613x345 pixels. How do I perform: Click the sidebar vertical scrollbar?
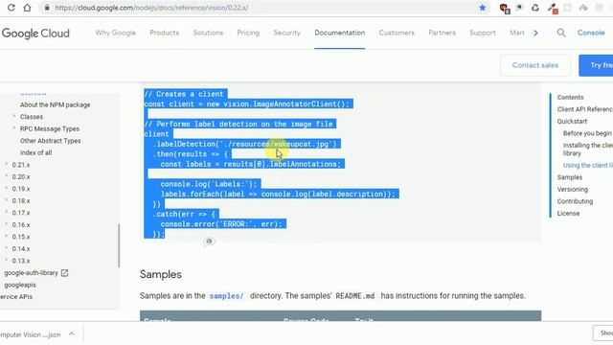(119, 245)
